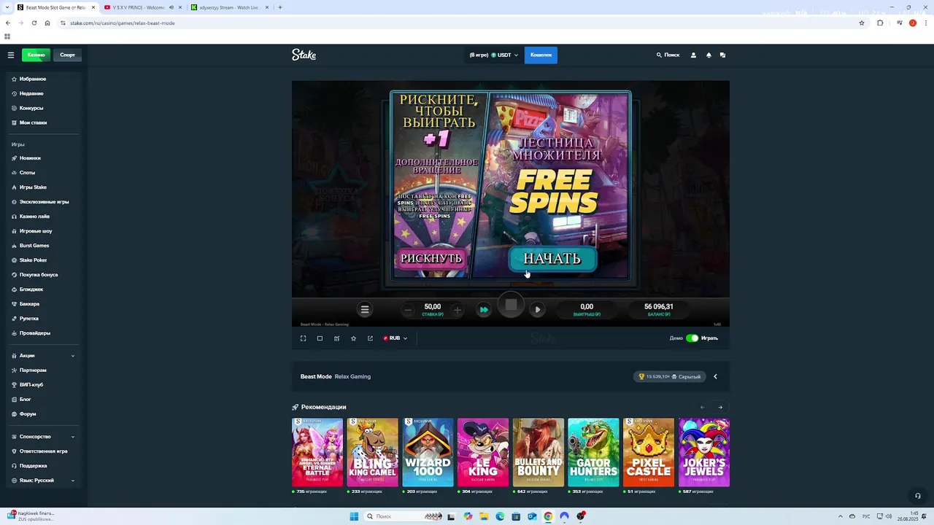Click Relax Gaming provider link
Screen dimensions: 934x525
tap(352, 377)
